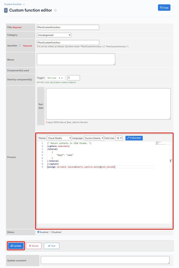Select the Enabled status radio button
This screenshot has height=268, width=179.
point(38,232)
